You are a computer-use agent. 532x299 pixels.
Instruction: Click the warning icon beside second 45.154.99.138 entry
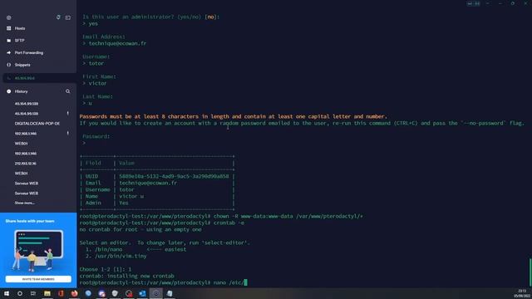(x=68, y=114)
